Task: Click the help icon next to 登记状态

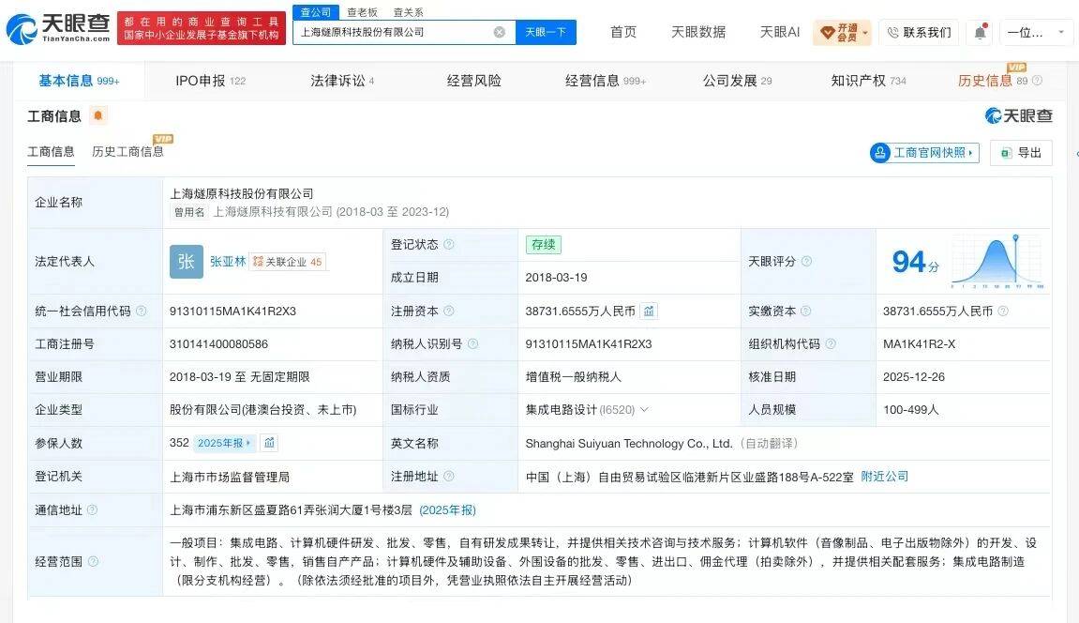Action: tap(449, 244)
